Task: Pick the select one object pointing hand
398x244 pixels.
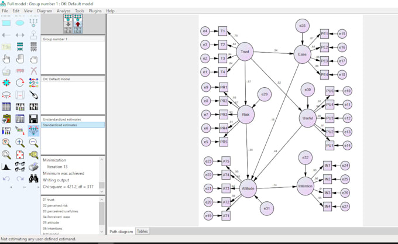Action: coord(6,59)
